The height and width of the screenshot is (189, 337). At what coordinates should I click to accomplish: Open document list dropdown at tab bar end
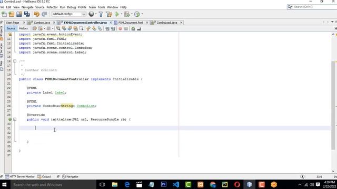tap(332, 22)
